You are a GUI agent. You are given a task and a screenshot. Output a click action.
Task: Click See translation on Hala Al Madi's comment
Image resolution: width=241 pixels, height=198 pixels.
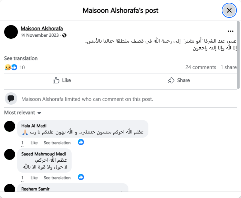click(x=57, y=143)
